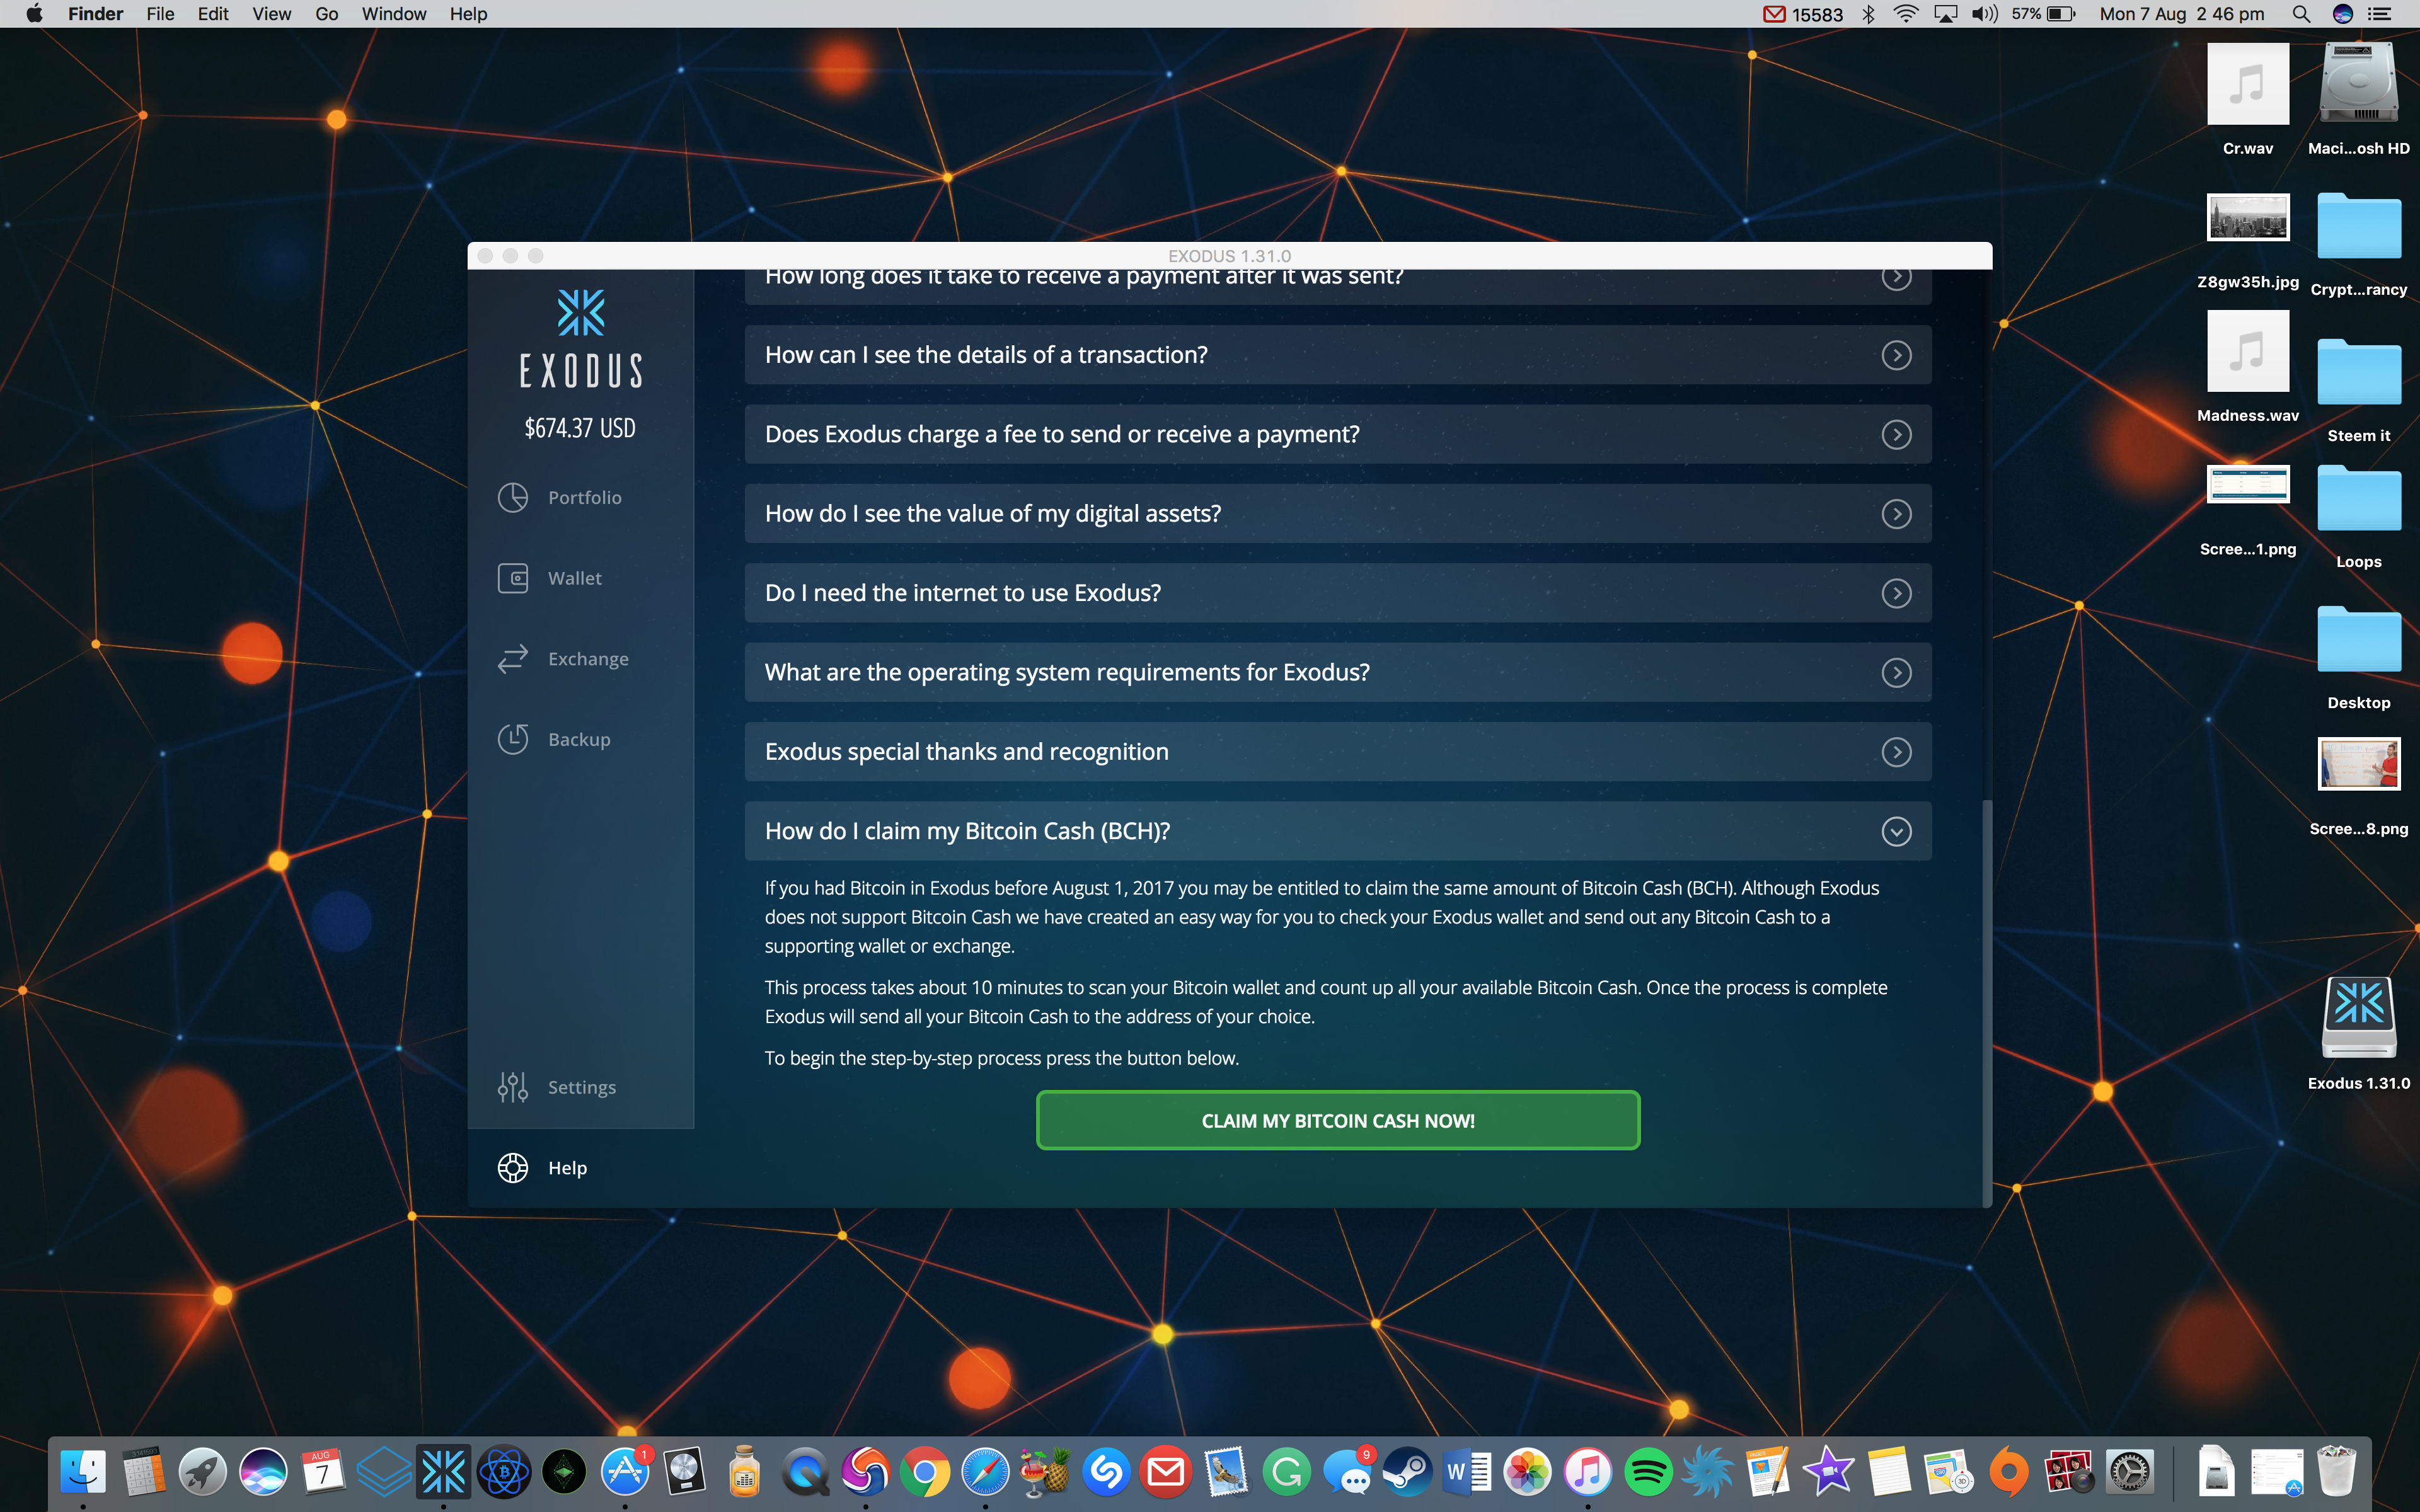Open the App Store from the Dock
This screenshot has height=1512, width=2420.
[625, 1471]
